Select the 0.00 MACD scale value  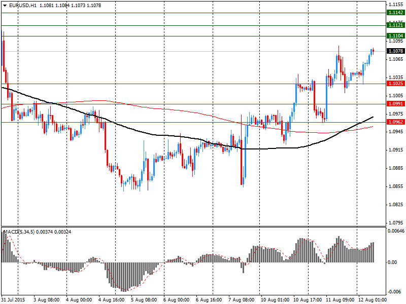392,262
